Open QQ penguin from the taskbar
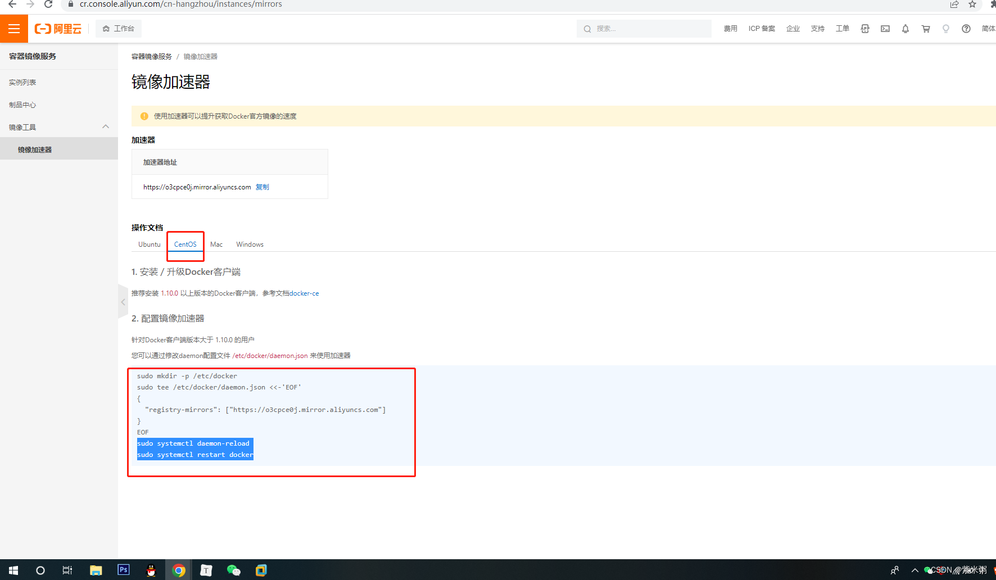 coord(151,570)
